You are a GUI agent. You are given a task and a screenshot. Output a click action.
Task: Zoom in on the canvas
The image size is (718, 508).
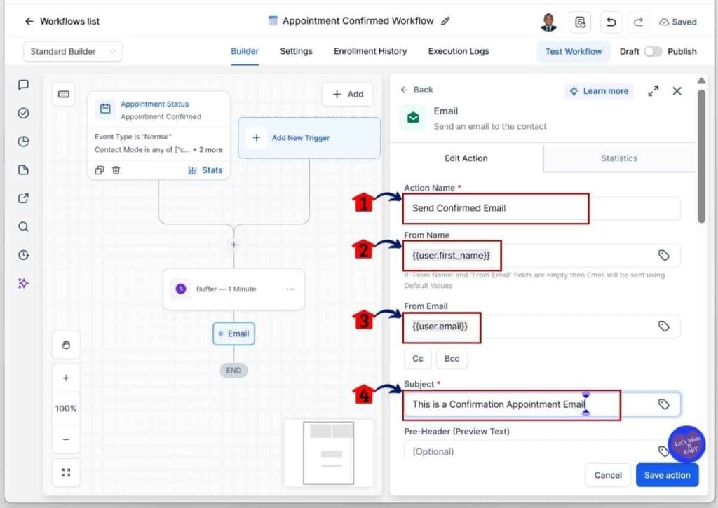pyautogui.click(x=66, y=378)
